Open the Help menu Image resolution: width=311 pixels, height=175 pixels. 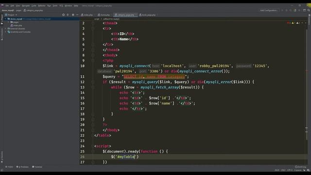click(x=76, y=6)
